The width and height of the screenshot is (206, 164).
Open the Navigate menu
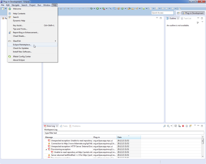click(x=15, y=5)
